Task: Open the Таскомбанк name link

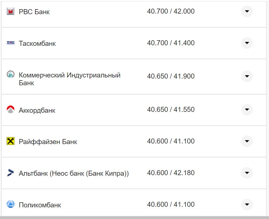Action: 37,44
